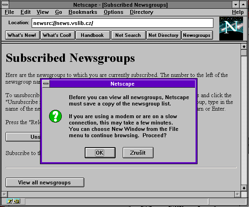Screen dimensions: 249x207
Task: Click the Net Directory button
Action: (164, 35)
